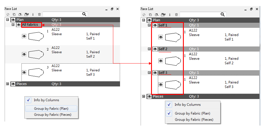Click the info icon in left Piece List toolbar
Viewport: 265px width, 138px height.
[x=33, y=14]
